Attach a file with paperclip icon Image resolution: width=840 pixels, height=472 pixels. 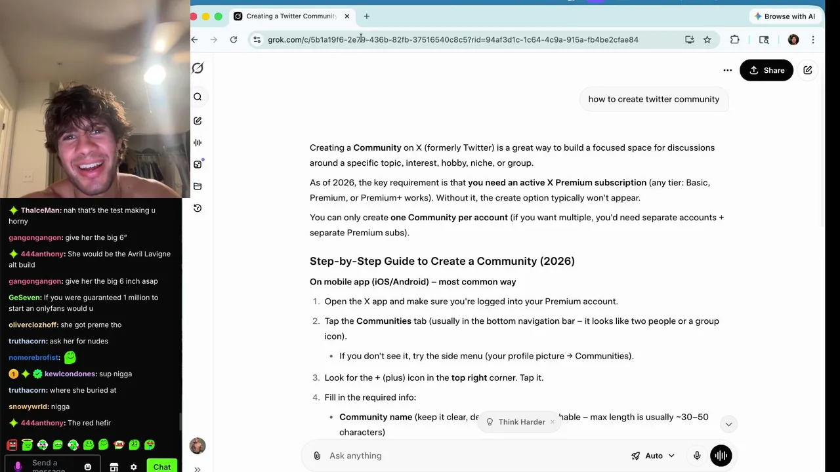317,456
